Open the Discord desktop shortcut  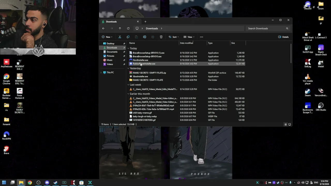tap(308, 6)
